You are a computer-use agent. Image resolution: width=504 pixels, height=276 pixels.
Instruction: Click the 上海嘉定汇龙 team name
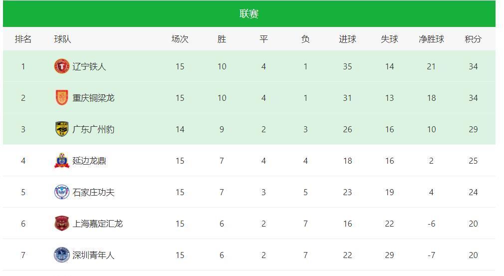97,224
